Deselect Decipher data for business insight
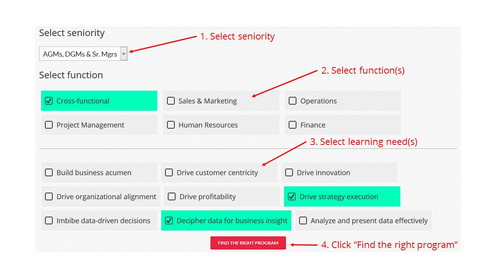This screenshot has height=279, width=496. 169,220
